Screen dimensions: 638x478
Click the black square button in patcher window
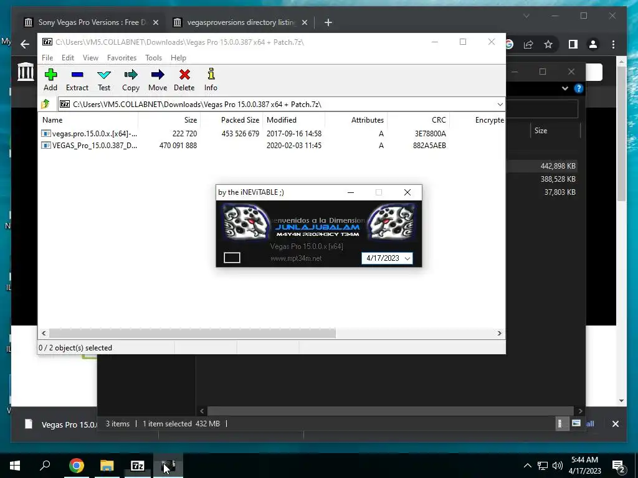pyautogui.click(x=232, y=258)
